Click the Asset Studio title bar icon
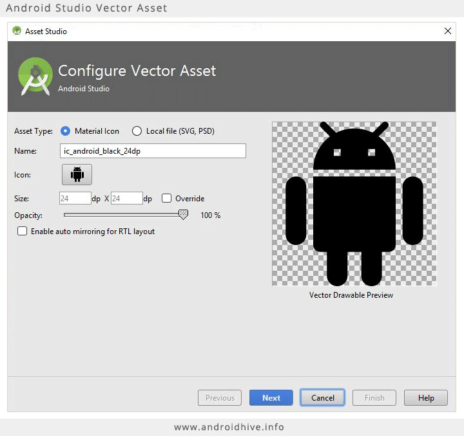The height and width of the screenshot is (436, 464). (x=17, y=31)
